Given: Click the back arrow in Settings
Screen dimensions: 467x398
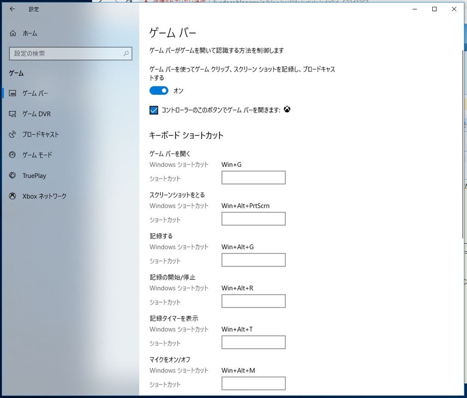Looking at the screenshot, I should point(12,9).
